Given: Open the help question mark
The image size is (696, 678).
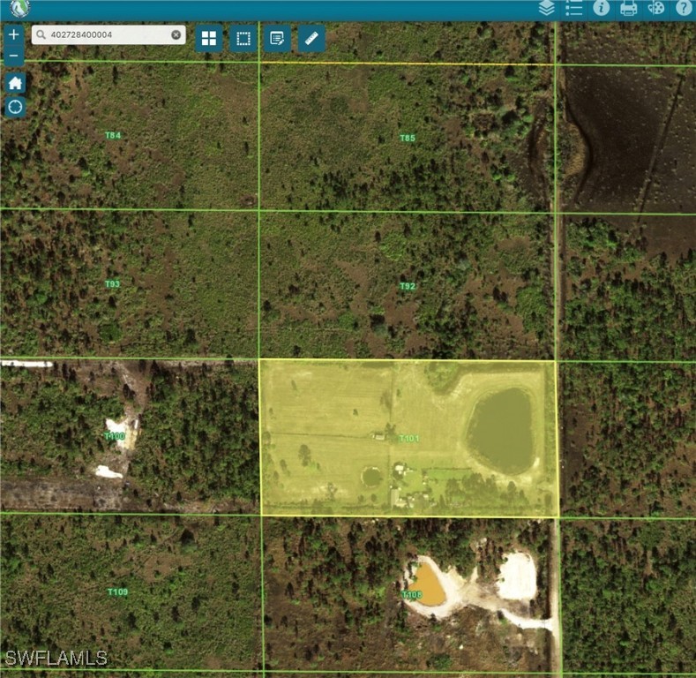Looking at the screenshot, I should pyautogui.click(x=684, y=8).
